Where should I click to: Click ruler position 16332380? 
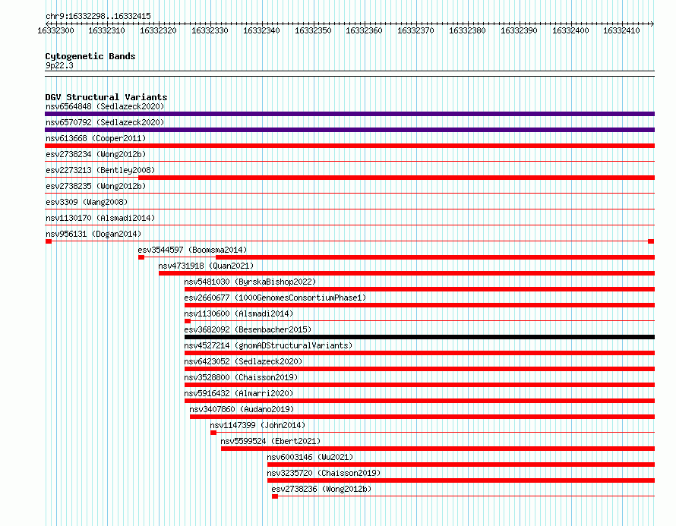(x=468, y=30)
